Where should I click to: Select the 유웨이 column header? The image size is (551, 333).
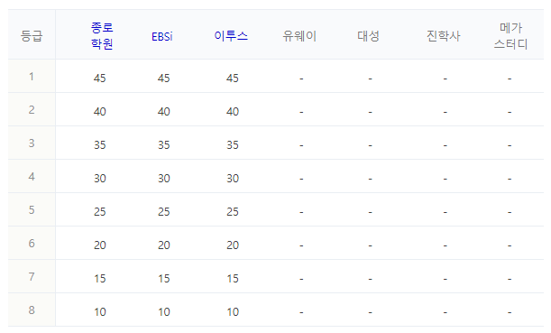tap(299, 36)
